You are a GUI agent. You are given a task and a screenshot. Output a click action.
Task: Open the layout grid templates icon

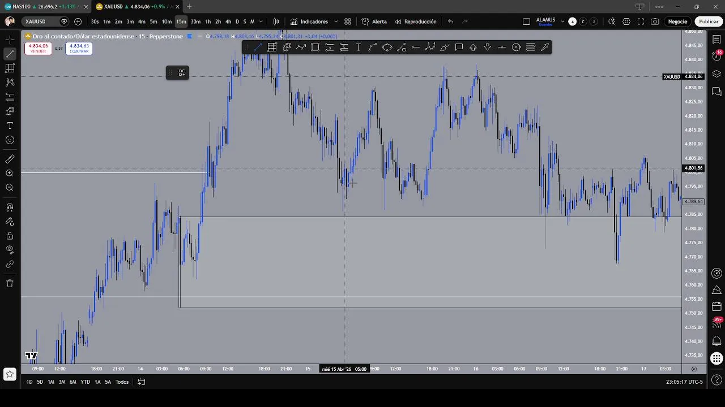click(x=348, y=21)
